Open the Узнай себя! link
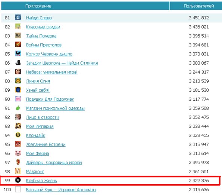Viewport: 222px width, 195px height. point(38,90)
